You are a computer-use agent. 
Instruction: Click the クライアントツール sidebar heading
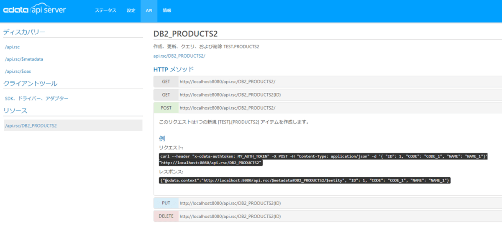click(x=31, y=83)
